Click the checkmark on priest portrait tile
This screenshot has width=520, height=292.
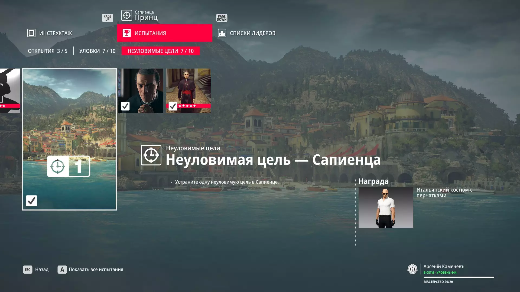[x=125, y=106]
